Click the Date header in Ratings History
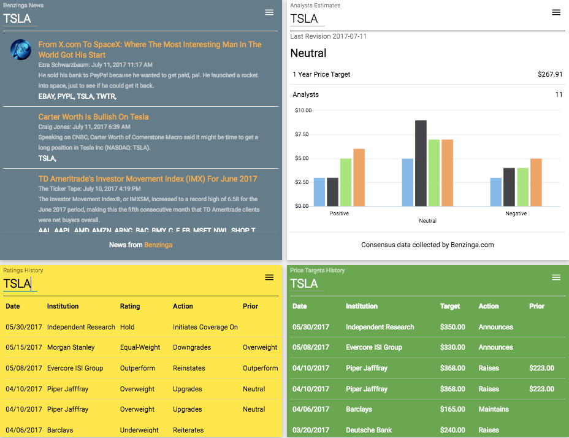Image resolution: width=569 pixels, height=438 pixels. pos(13,306)
